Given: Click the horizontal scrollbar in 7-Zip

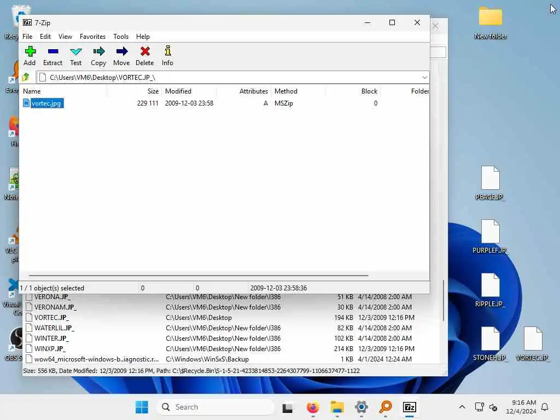Looking at the screenshot, I should pyautogui.click(x=199, y=276).
